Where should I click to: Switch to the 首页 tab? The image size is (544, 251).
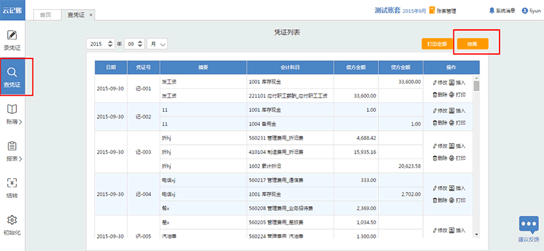pos(45,15)
